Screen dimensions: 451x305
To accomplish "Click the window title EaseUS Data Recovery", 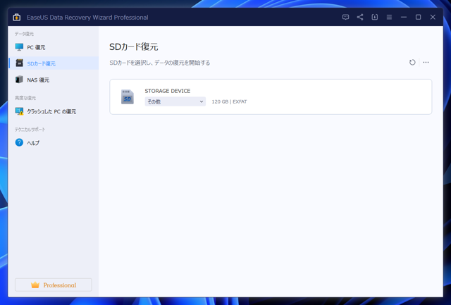I will point(87,17).
